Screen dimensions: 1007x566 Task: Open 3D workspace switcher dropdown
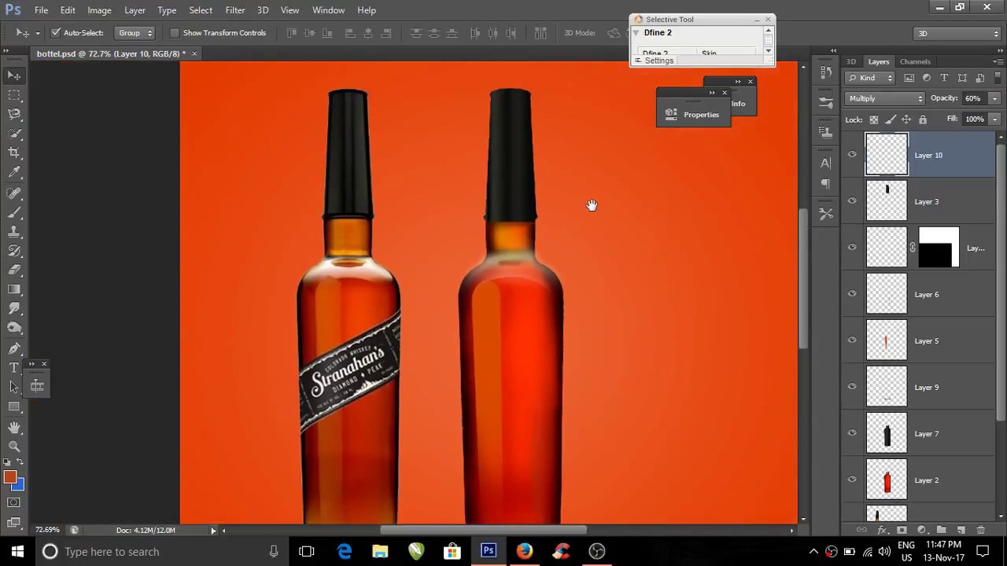pos(957,33)
